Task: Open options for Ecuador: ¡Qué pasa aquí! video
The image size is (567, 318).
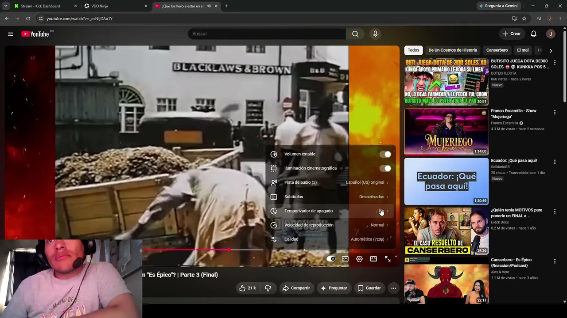Action: 555,162
